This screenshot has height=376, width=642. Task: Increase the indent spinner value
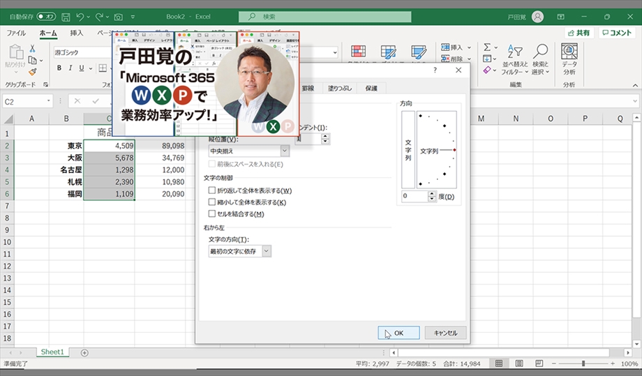click(325, 136)
